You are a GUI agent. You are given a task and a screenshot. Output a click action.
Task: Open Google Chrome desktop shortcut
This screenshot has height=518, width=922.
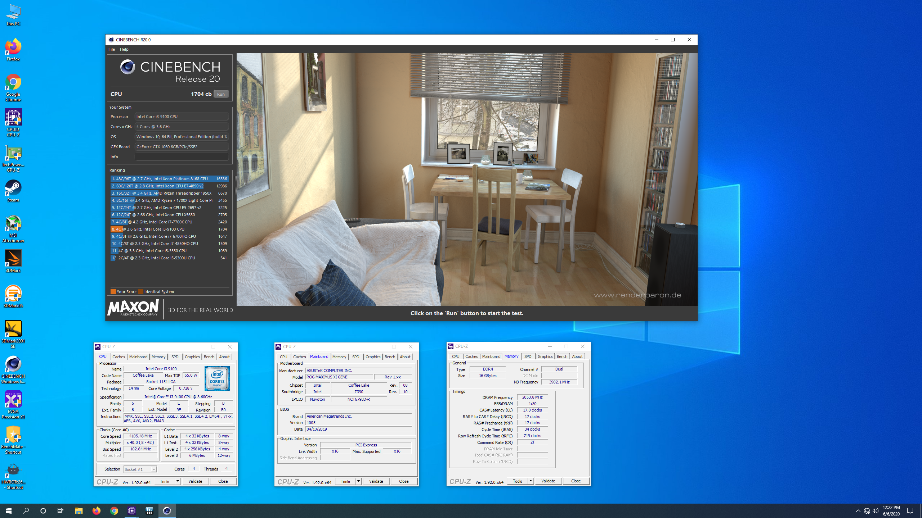13,88
